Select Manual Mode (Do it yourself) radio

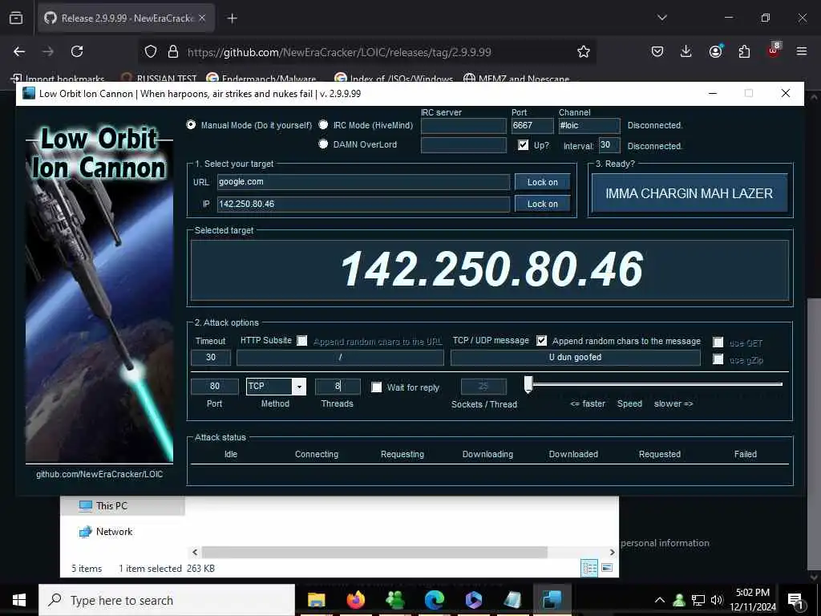pos(191,124)
